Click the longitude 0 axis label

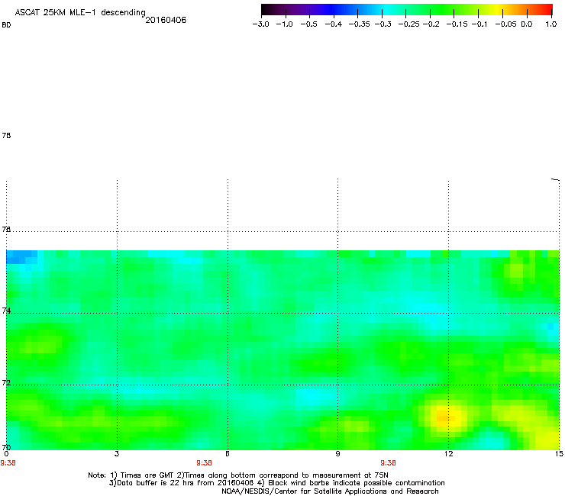tap(6, 454)
